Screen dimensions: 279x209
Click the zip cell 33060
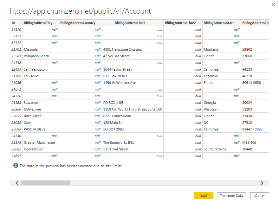click(255, 56)
